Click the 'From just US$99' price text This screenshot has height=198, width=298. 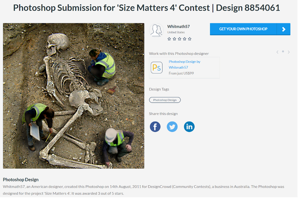tap(181, 73)
